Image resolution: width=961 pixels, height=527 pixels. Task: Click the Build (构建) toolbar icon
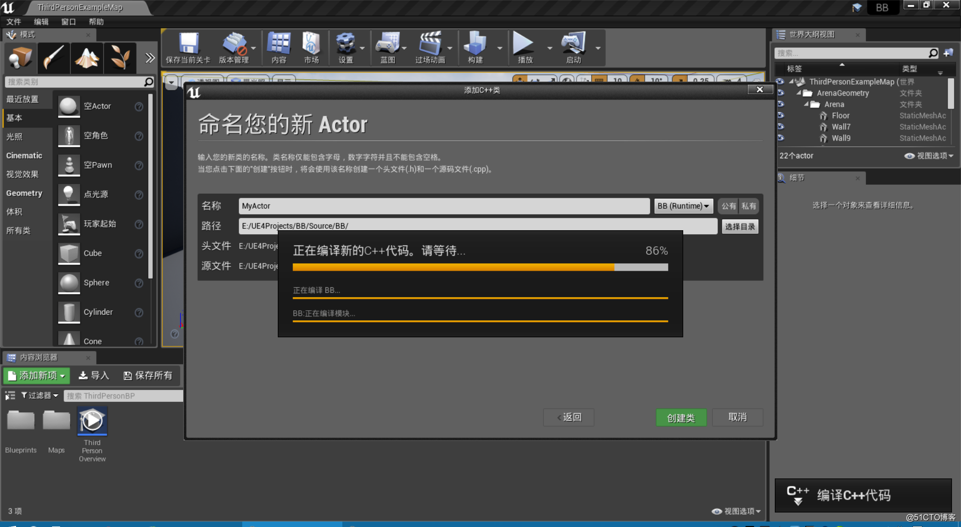click(475, 44)
